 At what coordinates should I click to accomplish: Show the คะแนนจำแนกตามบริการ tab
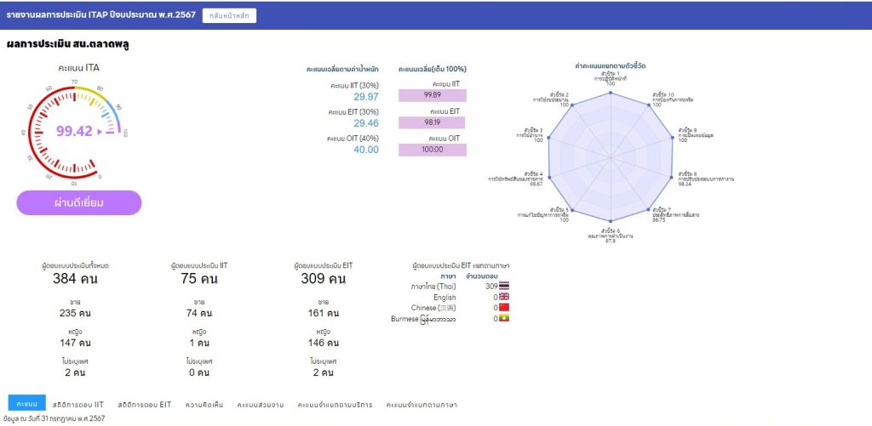[335, 404]
